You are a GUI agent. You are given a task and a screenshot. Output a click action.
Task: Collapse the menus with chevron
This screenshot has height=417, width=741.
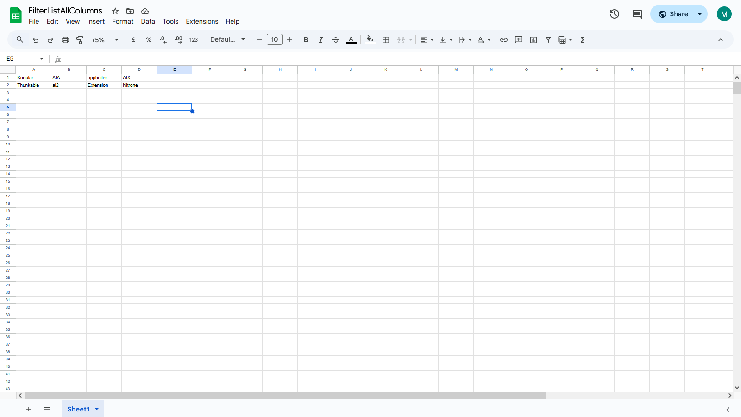pyautogui.click(x=721, y=40)
